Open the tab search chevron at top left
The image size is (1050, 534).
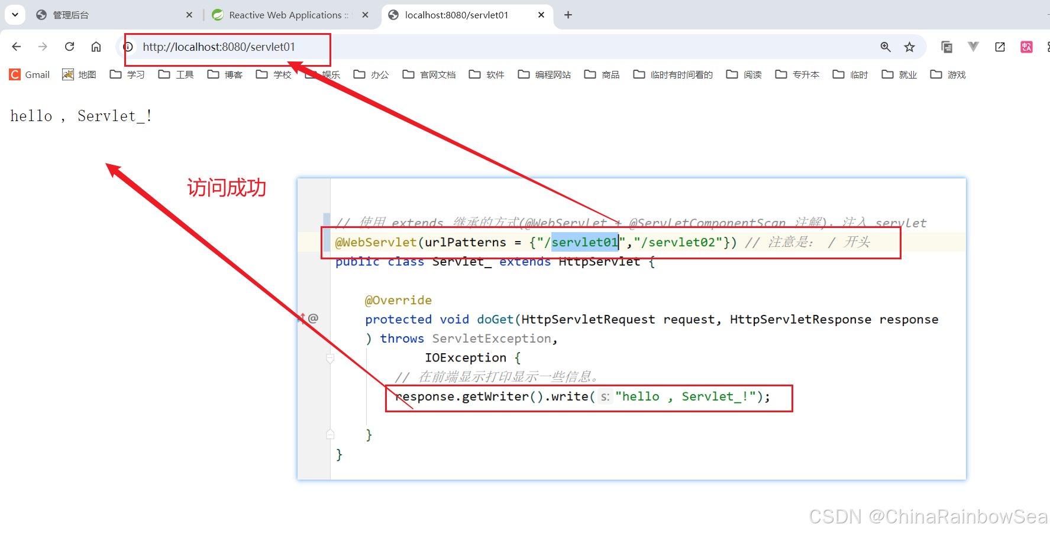tap(14, 15)
